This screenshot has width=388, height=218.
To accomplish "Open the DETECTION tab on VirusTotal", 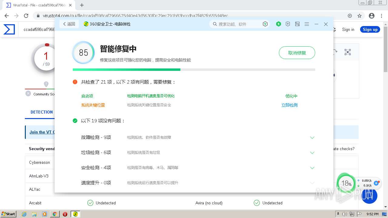I will pyautogui.click(x=42, y=112).
